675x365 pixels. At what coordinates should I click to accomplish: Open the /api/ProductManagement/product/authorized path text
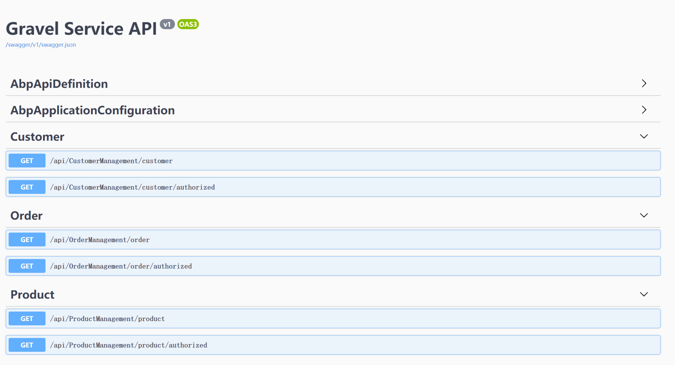128,345
